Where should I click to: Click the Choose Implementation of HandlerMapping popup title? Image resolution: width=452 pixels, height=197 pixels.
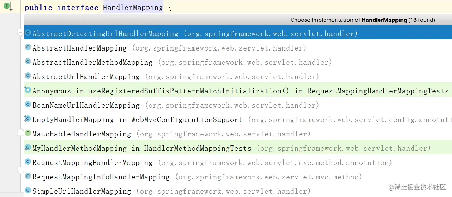point(363,20)
